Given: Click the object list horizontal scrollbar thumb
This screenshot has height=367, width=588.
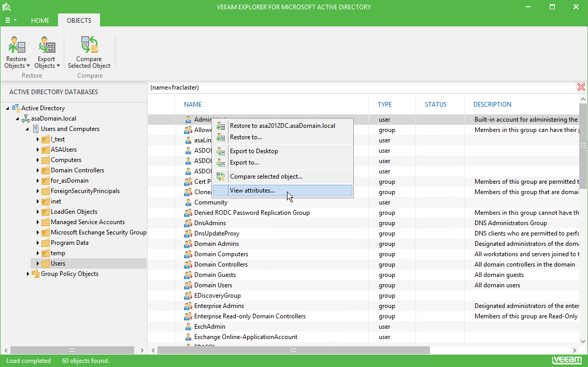Looking at the screenshot, I should pos(293,350).
